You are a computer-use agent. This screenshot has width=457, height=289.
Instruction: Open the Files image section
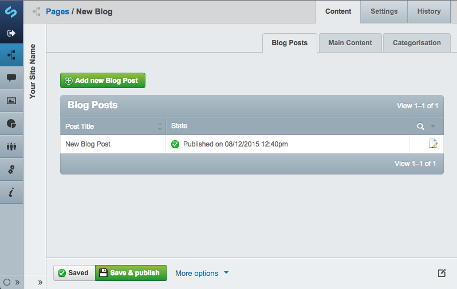tap(11, 101)
